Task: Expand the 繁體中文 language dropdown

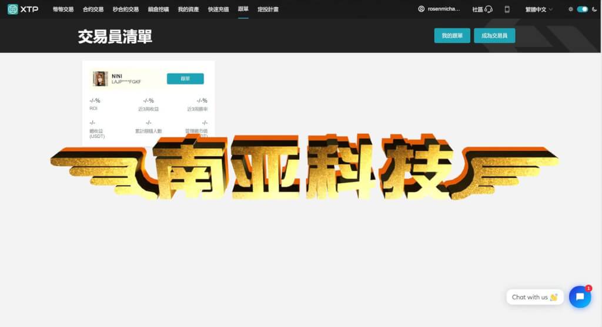Action: [539, 9]
